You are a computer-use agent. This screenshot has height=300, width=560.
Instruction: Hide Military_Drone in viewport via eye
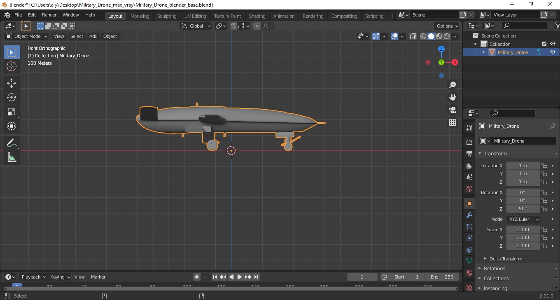(x=553, y=52)
